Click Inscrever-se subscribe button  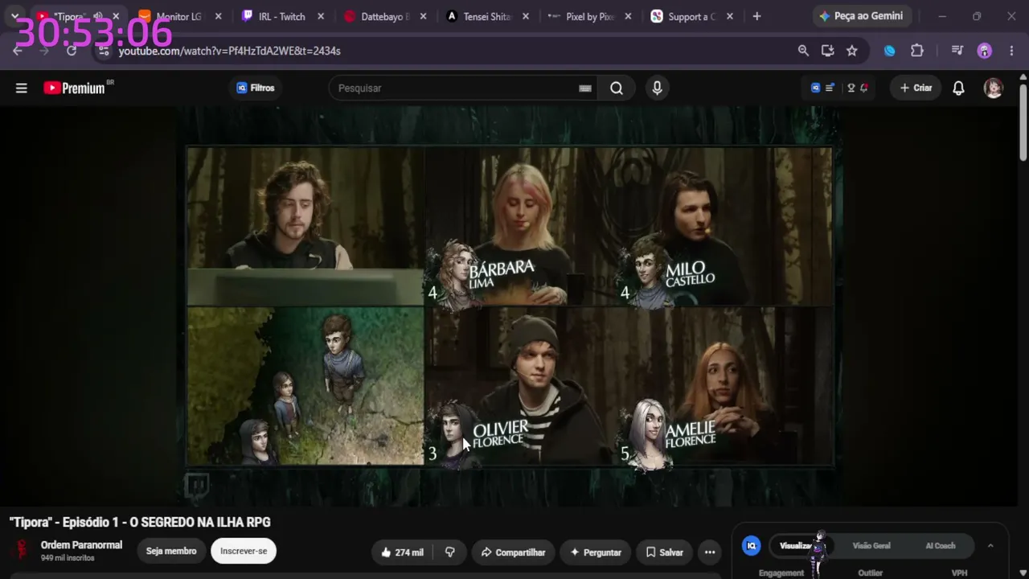(244, 552)
